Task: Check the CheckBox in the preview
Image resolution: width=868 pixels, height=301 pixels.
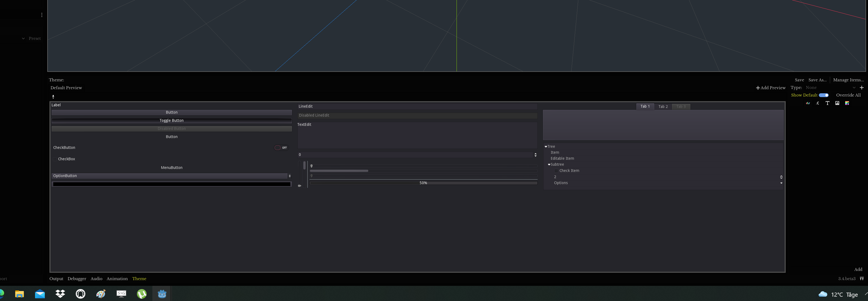Action: [55, 159]
